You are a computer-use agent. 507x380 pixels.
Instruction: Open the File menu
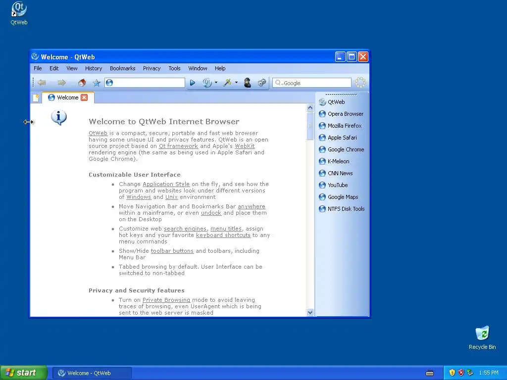38,68
